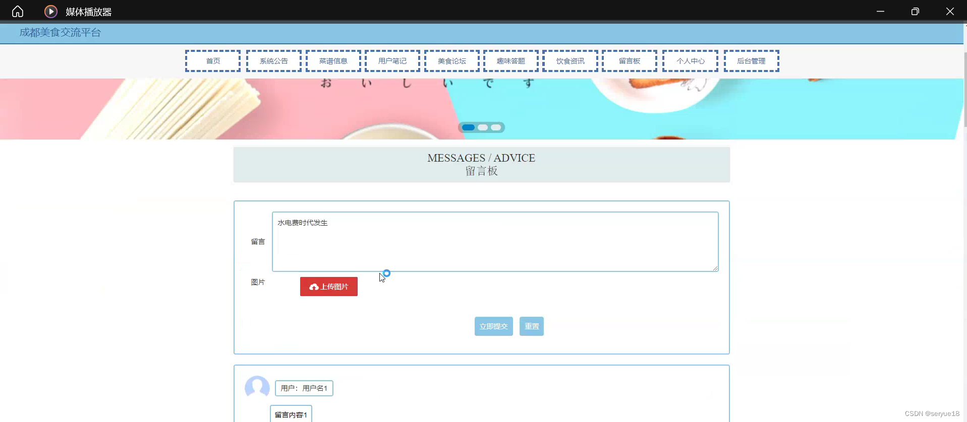Go to the 菜谱信息 page
967x422 pixels.
333,61
